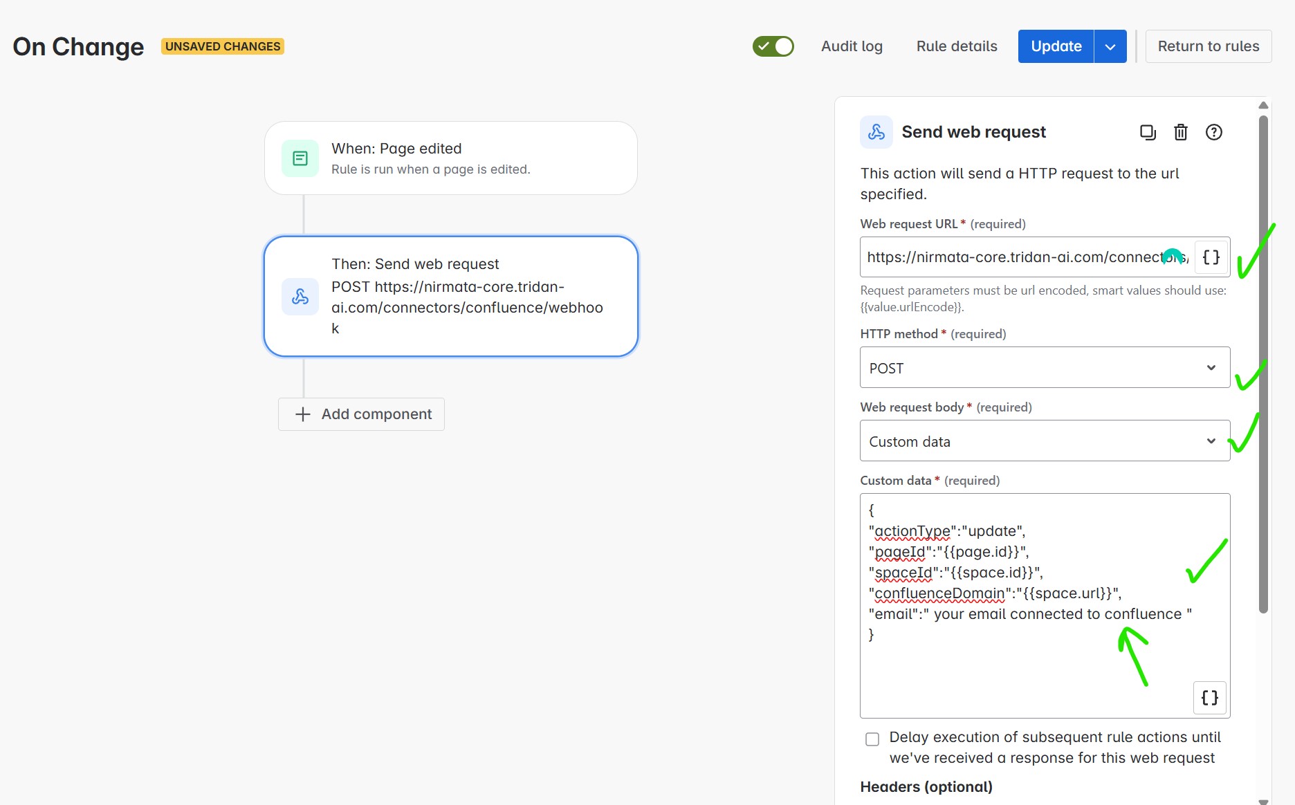1295x805 pixels.
Task: Open the HTTP method dropdown
Action: [1045, 367]
